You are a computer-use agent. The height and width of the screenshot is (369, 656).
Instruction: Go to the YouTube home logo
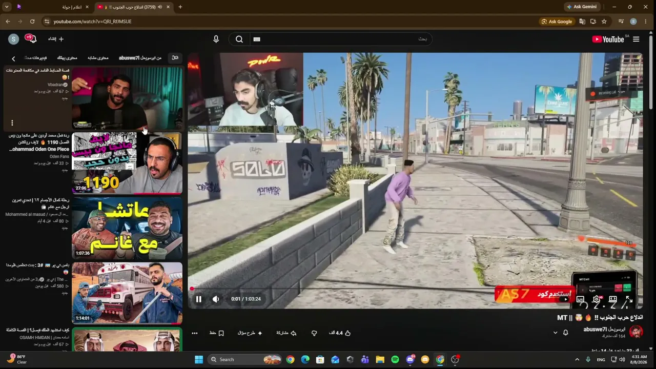pyautogui.click(x=608, y=39)
